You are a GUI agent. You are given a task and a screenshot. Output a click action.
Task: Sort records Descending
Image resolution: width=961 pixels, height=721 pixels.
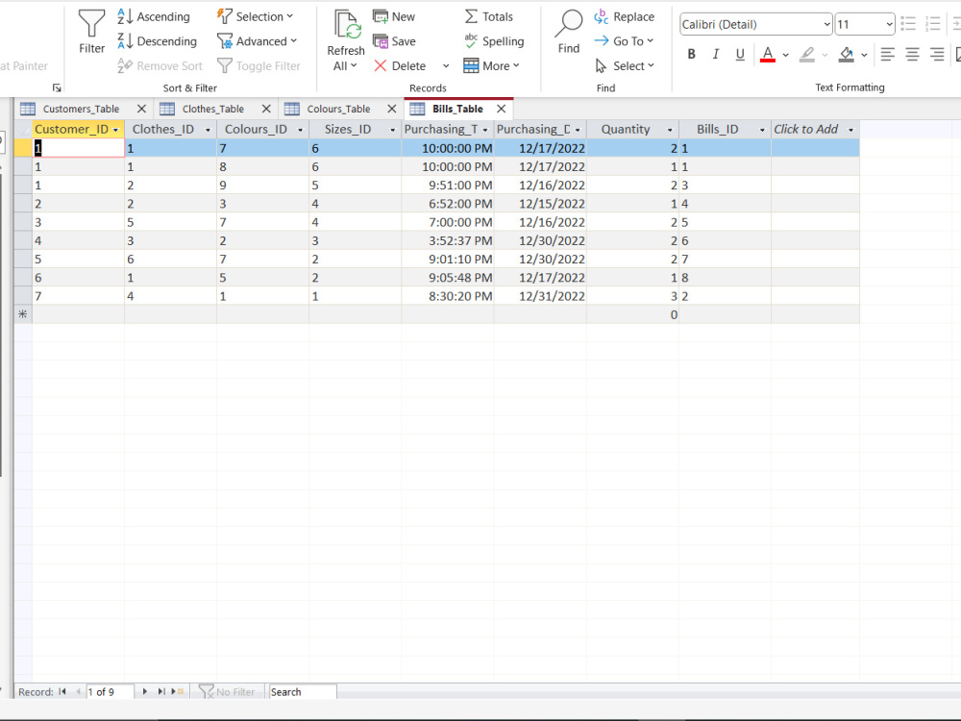tap(157, 41)
